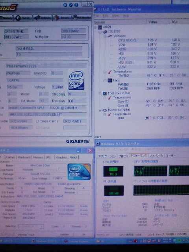Screen dimensions: 189x252
Task: Click the question mark help icon in the EasyTune6 window
Action: click(x=70, y=5)
